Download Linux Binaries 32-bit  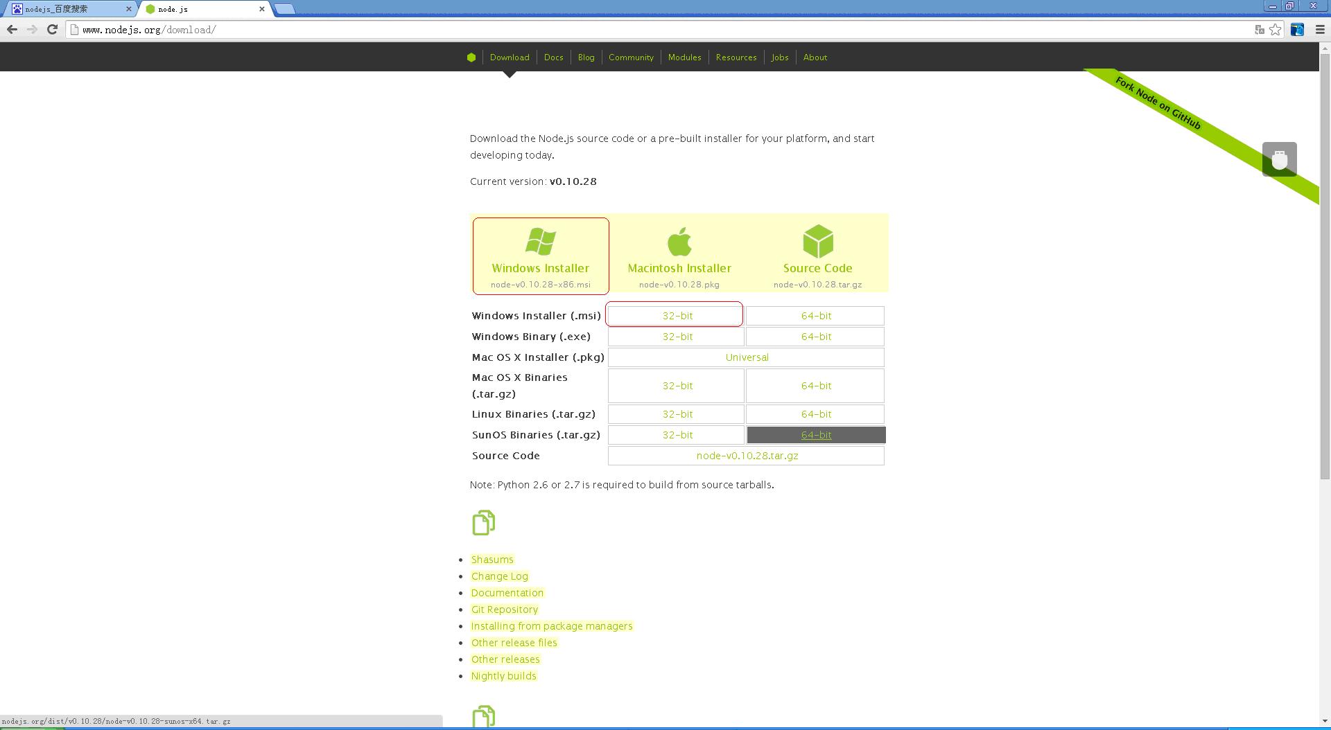[677, 414]
